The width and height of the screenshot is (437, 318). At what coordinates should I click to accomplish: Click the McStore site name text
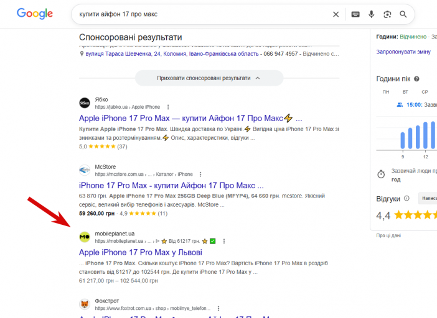105,167
